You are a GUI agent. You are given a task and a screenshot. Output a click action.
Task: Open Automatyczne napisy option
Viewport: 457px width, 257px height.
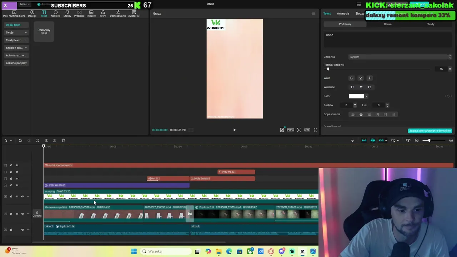(x=16, y=55)
